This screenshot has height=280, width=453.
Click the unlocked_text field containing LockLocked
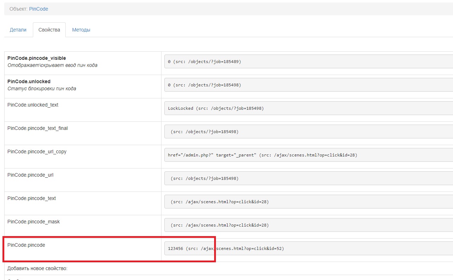point(308,108)
